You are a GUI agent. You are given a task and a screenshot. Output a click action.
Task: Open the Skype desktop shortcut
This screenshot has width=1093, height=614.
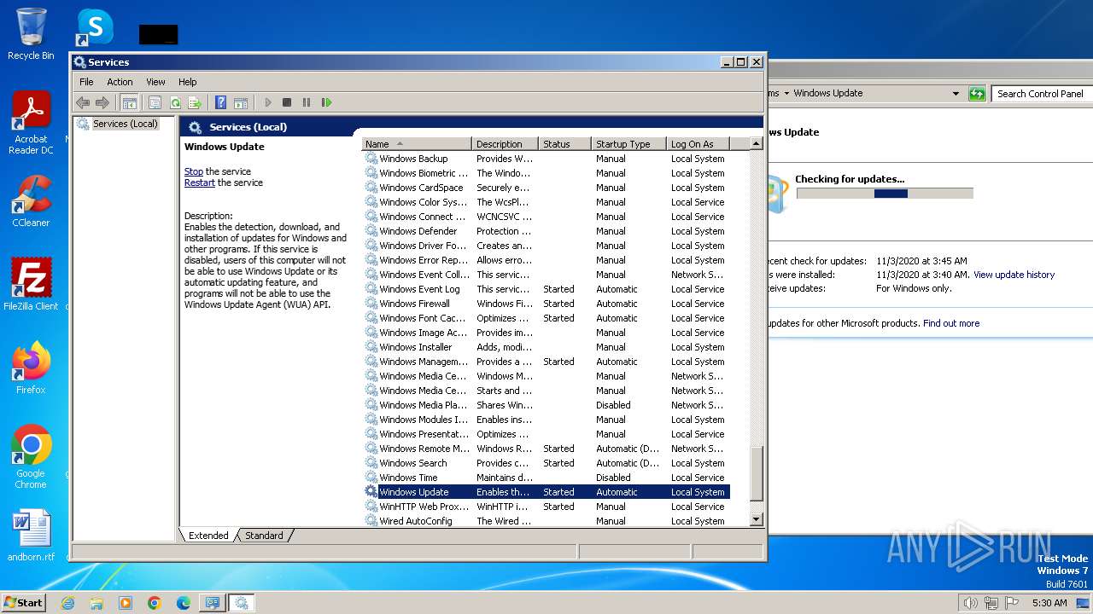[95, 27]
